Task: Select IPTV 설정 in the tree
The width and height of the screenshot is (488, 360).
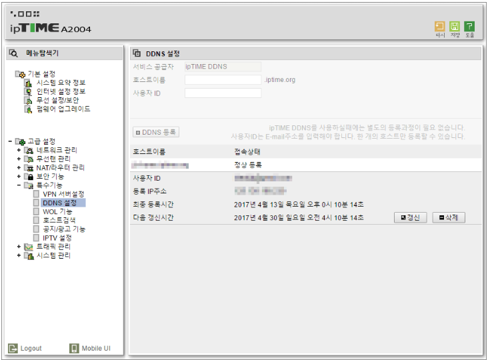Action: click(57, 238)
